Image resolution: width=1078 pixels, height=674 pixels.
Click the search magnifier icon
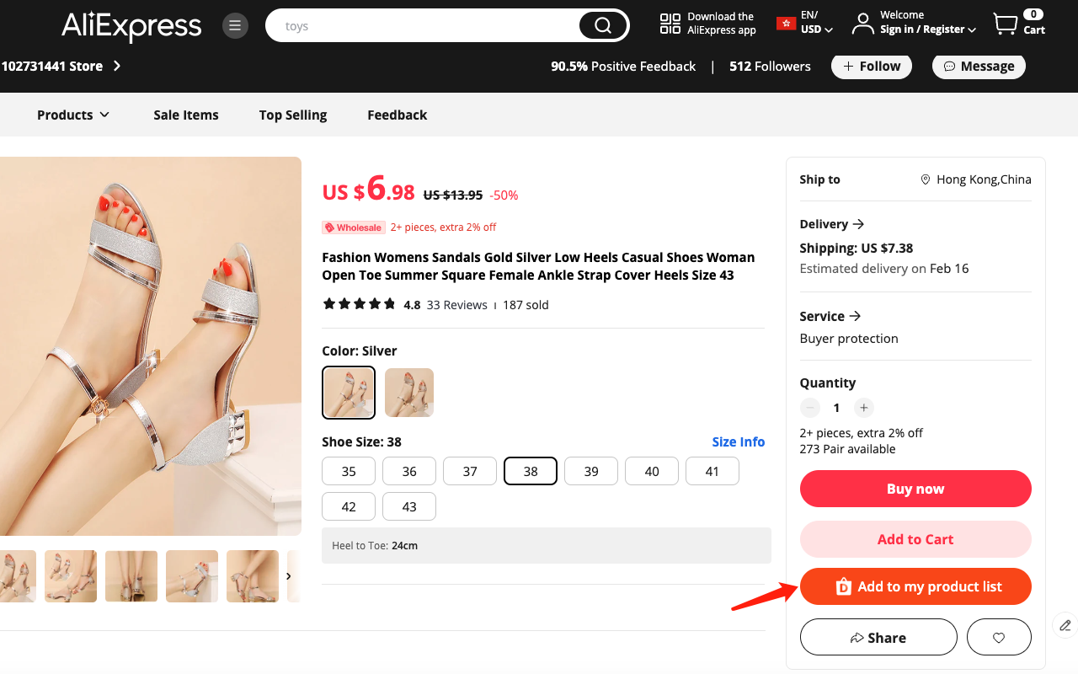click(x=603, y=25)
